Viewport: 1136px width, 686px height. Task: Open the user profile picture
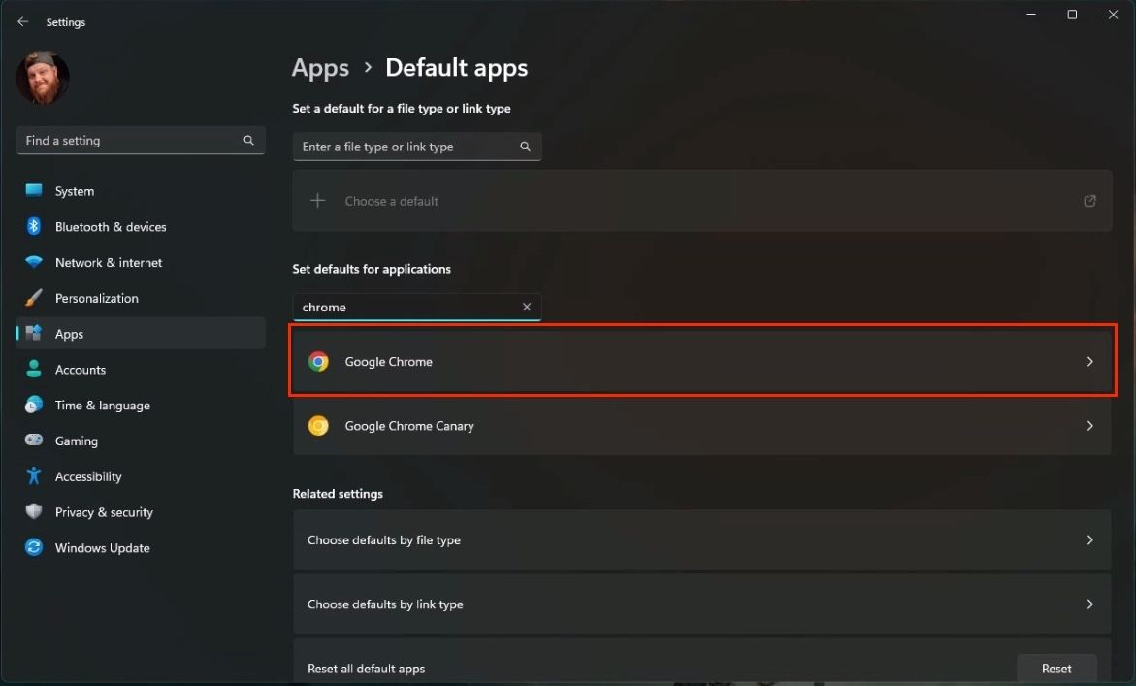pos(43,79)
